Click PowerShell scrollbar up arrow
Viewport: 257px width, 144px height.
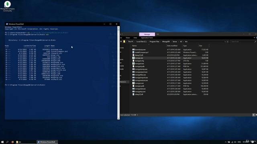(x=118, y=27)
